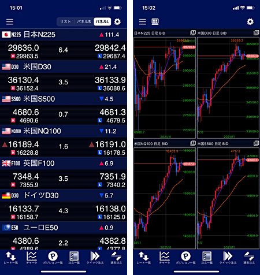The height and width of the screenshot is (275, 260).
Task: Tap the 米国S500 ask price 4681.3
Action: 113,112
